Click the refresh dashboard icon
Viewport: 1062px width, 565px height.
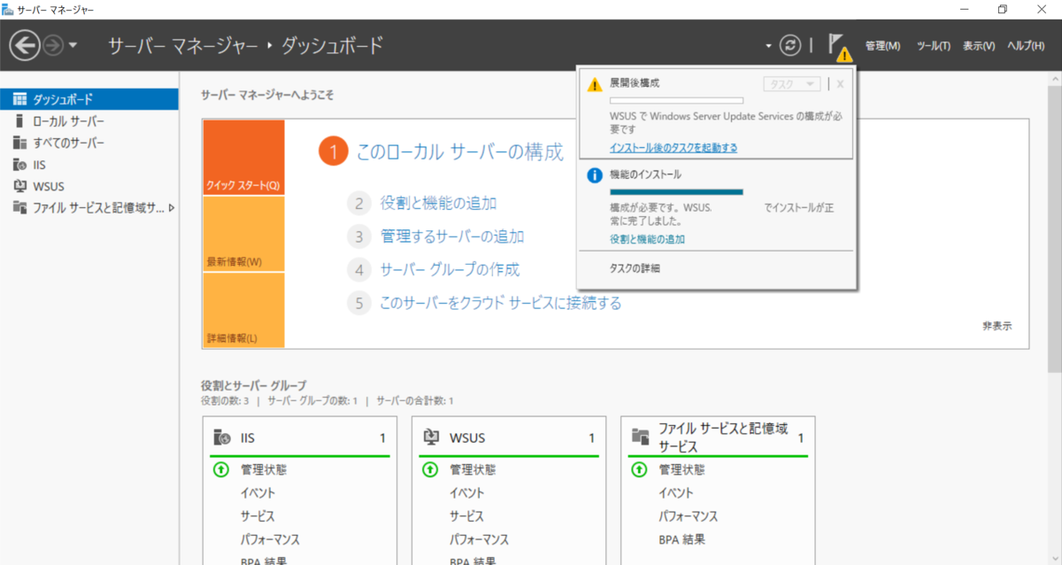(790, 45)
